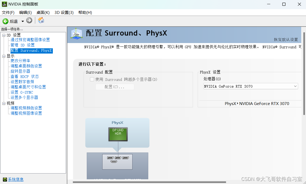The height and width of the screenshot is (184, 306).
Task: Open the Back history dropdown arrow
Action: 23,21
